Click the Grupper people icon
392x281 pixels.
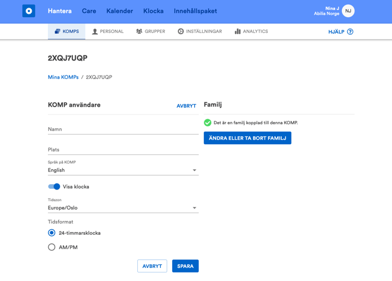point(139,31)
